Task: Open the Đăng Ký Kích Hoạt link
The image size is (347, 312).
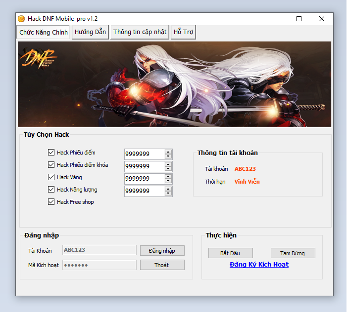Action: [x=259, y=265]
